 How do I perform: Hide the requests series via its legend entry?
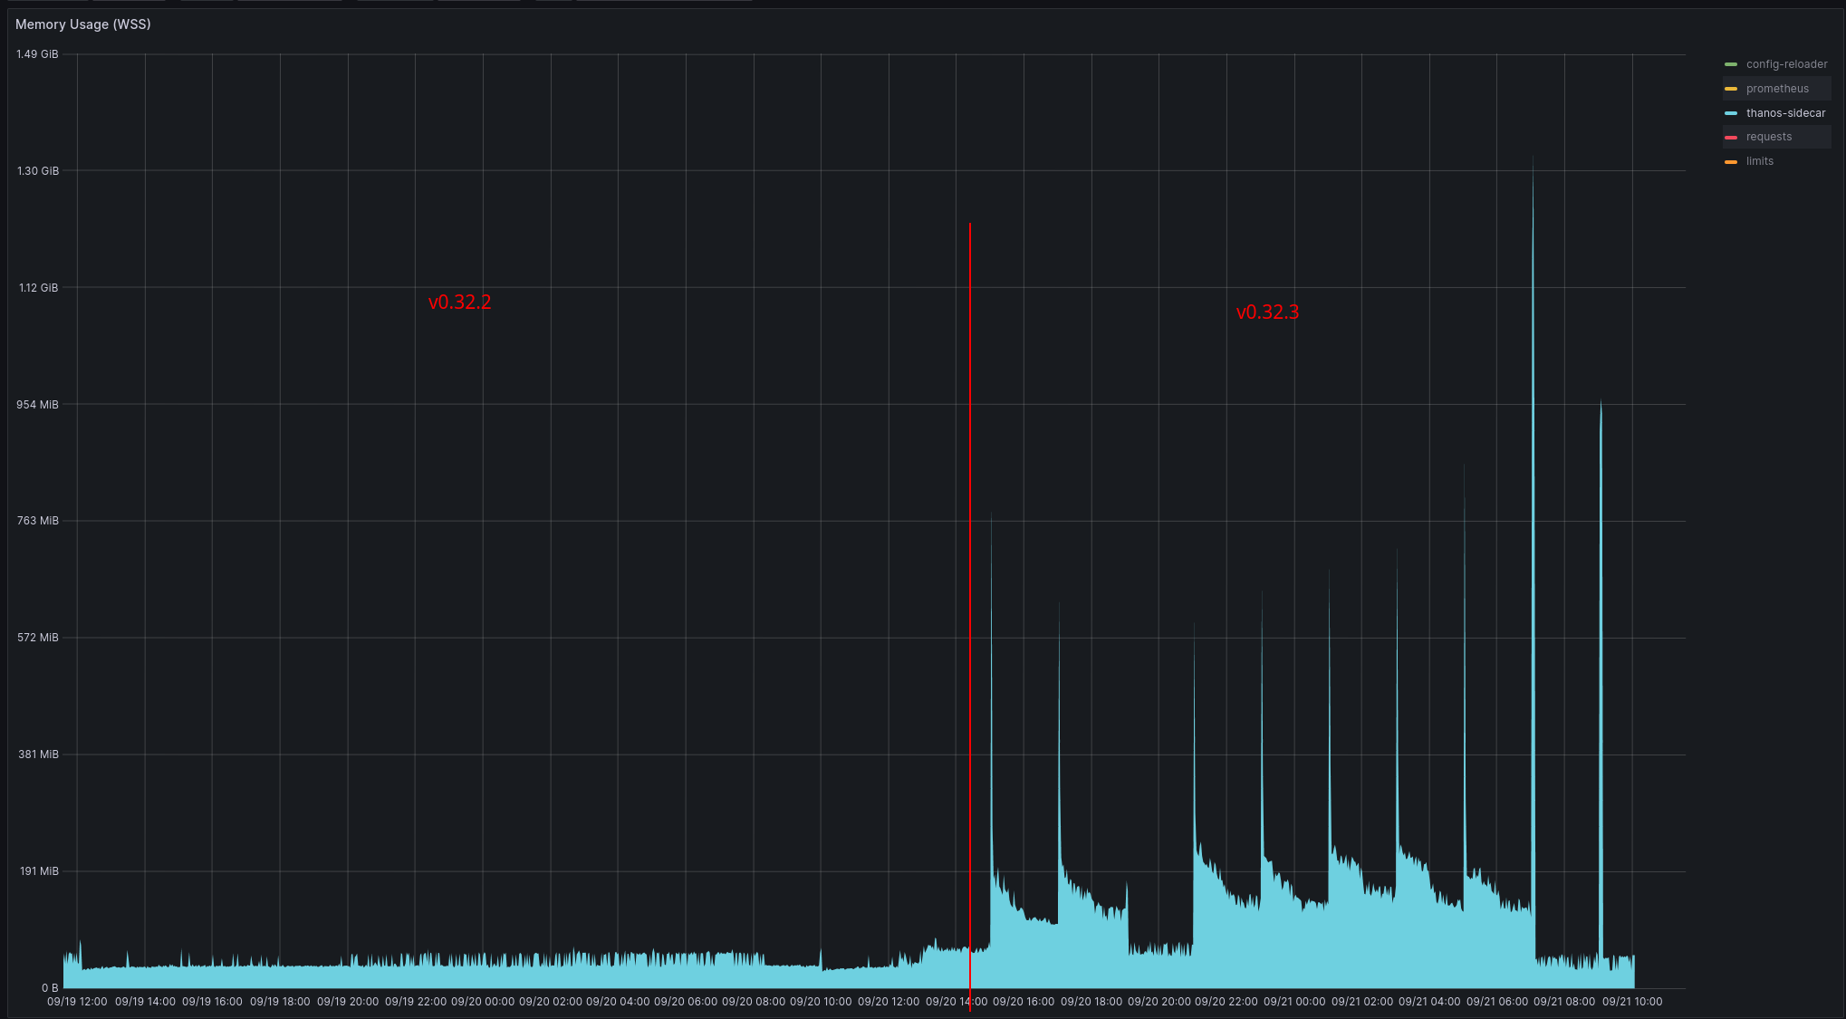pyautogui.click(x=1769, y=136)
